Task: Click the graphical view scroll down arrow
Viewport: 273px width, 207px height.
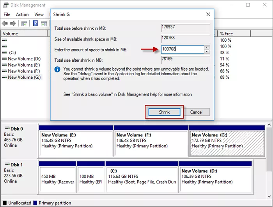Action: tap(269, 196)
